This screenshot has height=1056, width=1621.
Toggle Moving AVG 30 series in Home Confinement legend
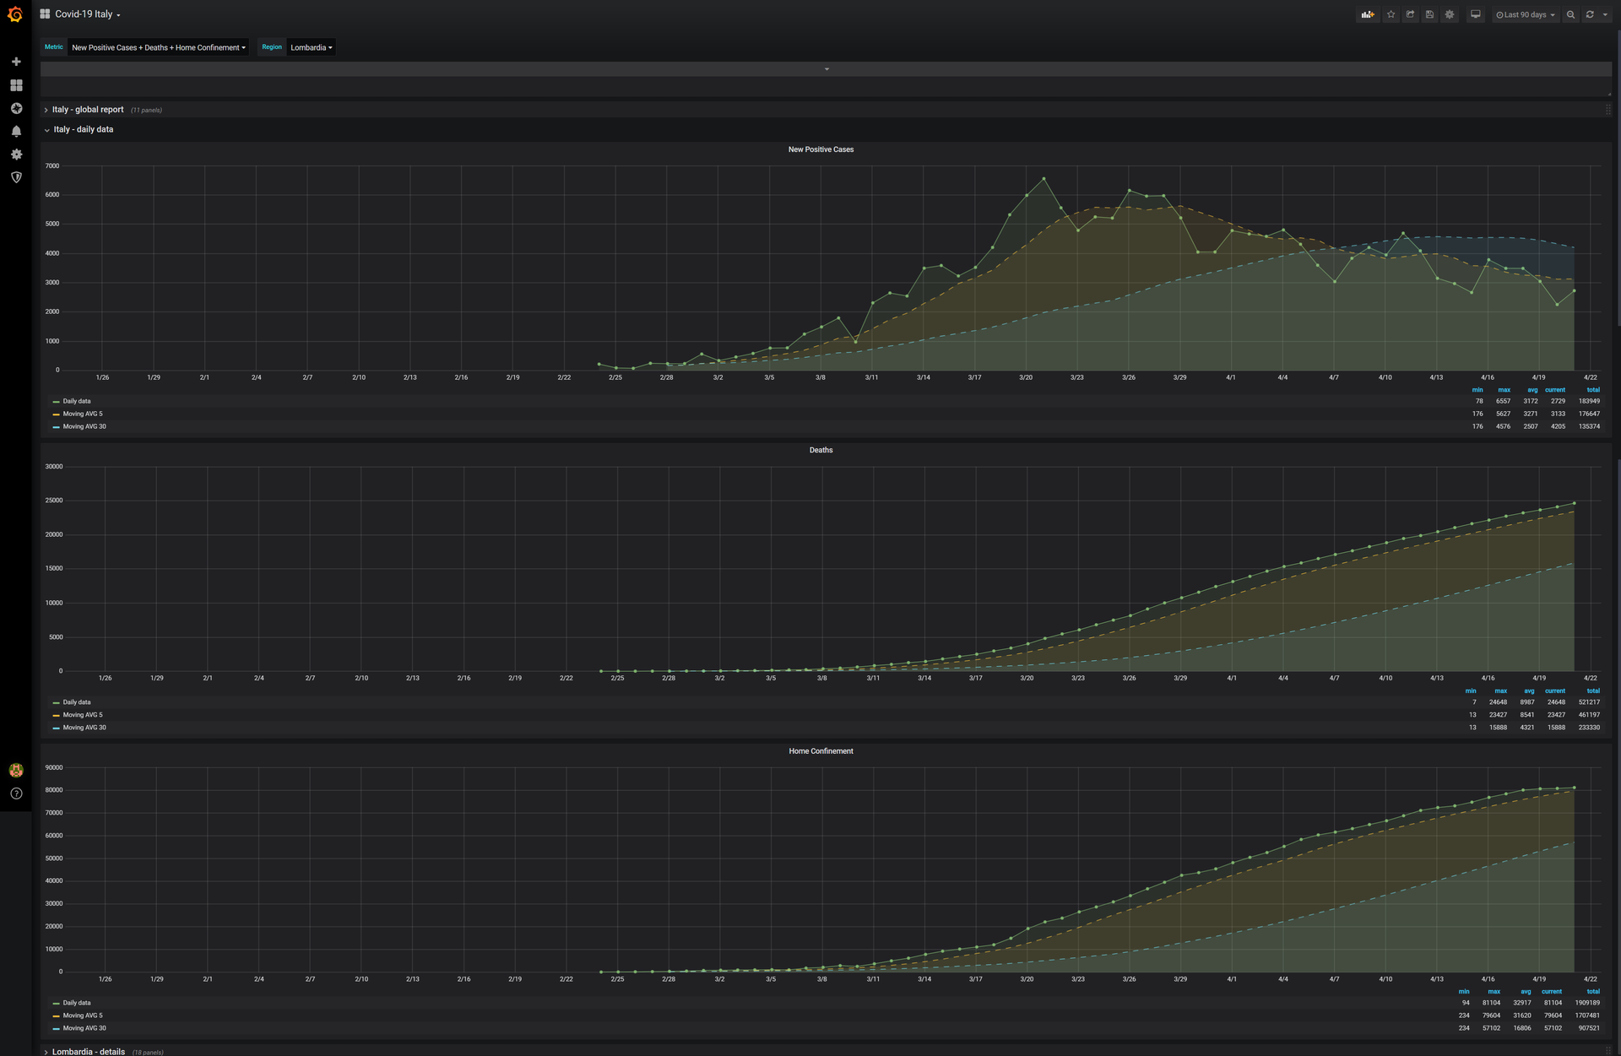coord(84,1028)
